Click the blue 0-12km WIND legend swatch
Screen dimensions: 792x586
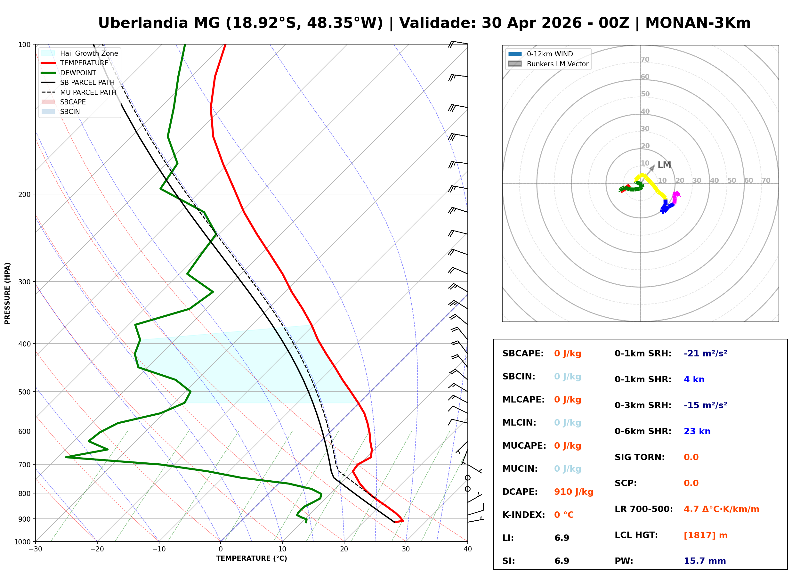pyautogui.click(x=515, y=54)
